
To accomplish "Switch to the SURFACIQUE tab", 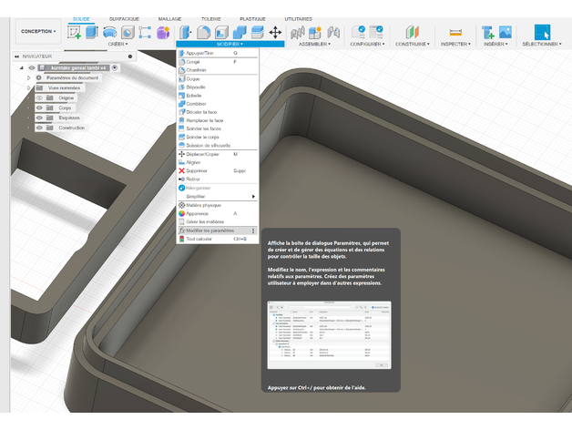I will (124, 18).
